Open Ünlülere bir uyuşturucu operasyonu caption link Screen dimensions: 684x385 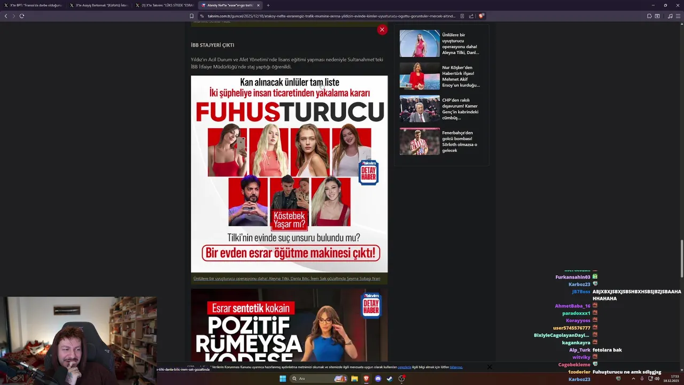pyautogui.click(x=287, y=279)
